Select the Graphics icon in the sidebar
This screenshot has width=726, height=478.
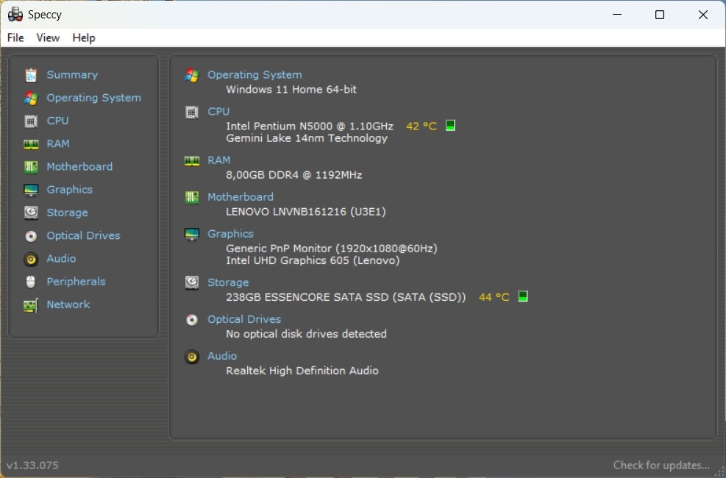(x=30, y=189)
